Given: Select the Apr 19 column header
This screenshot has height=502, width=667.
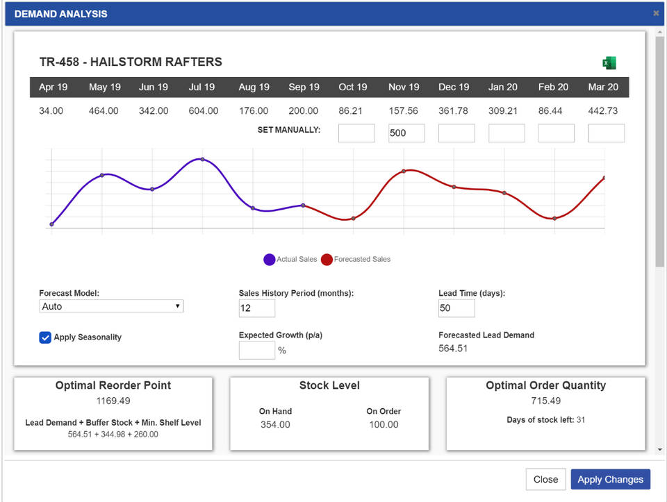Looking at the screenshot, I should click(x=53, y=87).
